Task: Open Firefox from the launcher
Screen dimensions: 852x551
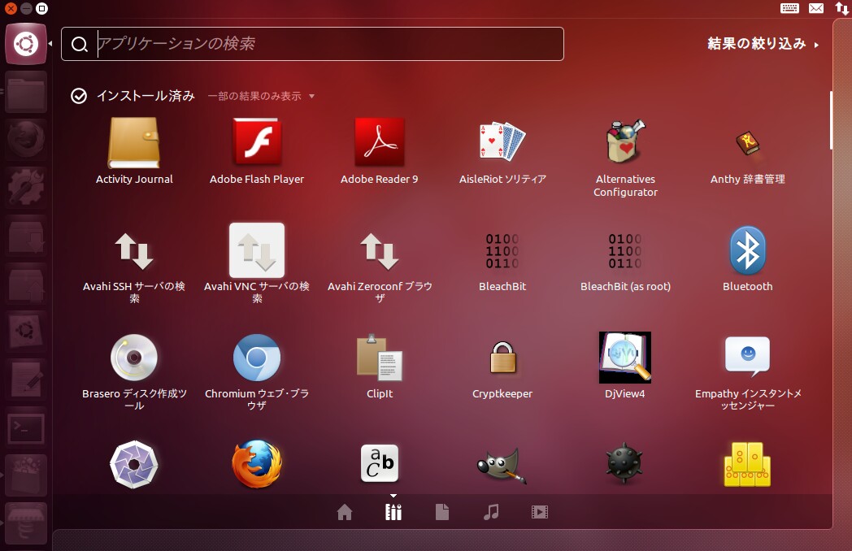Action: [26, 140]
